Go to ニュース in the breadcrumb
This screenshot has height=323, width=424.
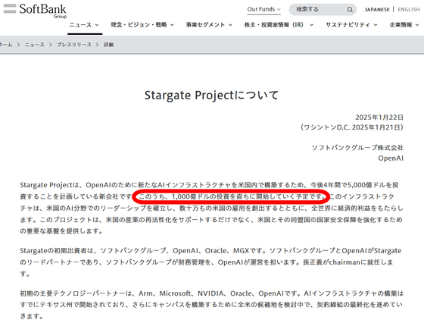(35, 45)
